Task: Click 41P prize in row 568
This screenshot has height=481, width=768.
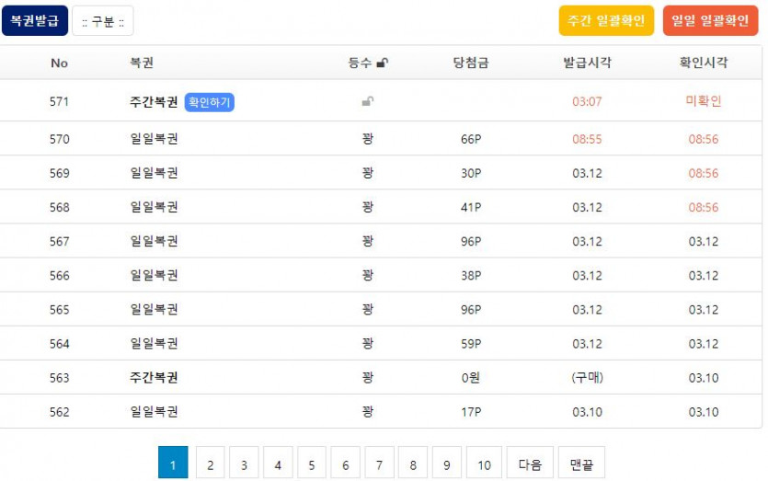Action: (x=471, y=208)
